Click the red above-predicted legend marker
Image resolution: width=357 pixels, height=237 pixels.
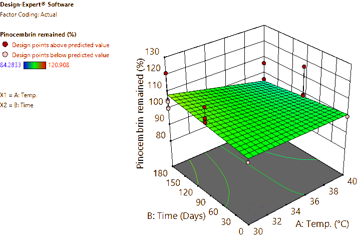click(5, 45)
